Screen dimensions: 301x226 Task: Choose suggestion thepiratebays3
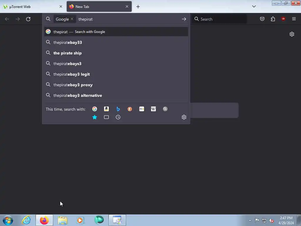tap(116, 64)
